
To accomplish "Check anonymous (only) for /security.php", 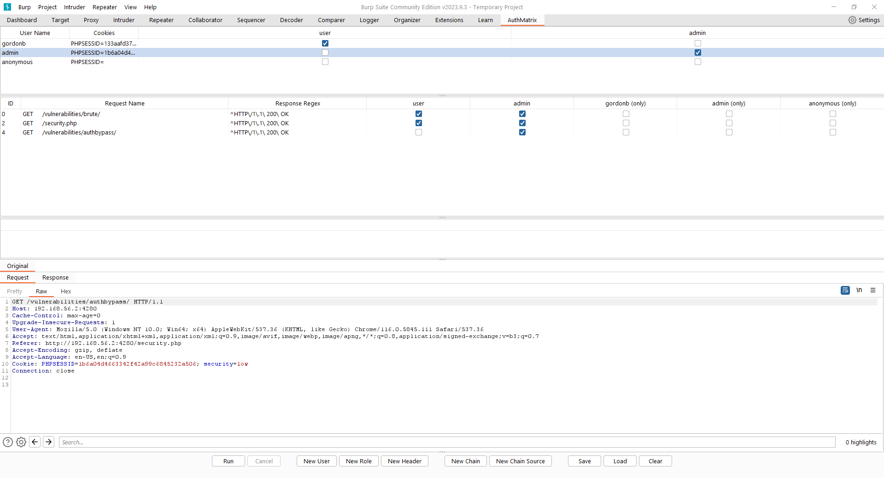I will click(x=833, y=123).
